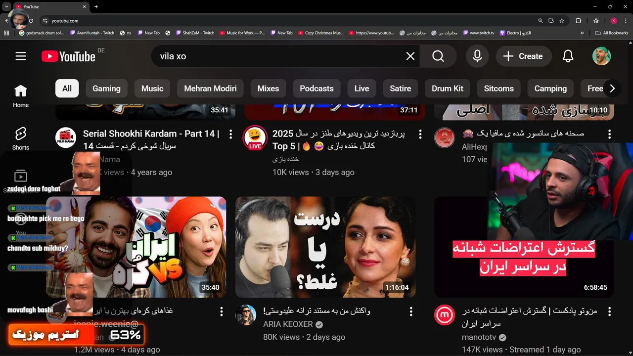The image size is (633, 356).
Task: Open three-dot menu for Top 5 video
Action: (420, 134)
